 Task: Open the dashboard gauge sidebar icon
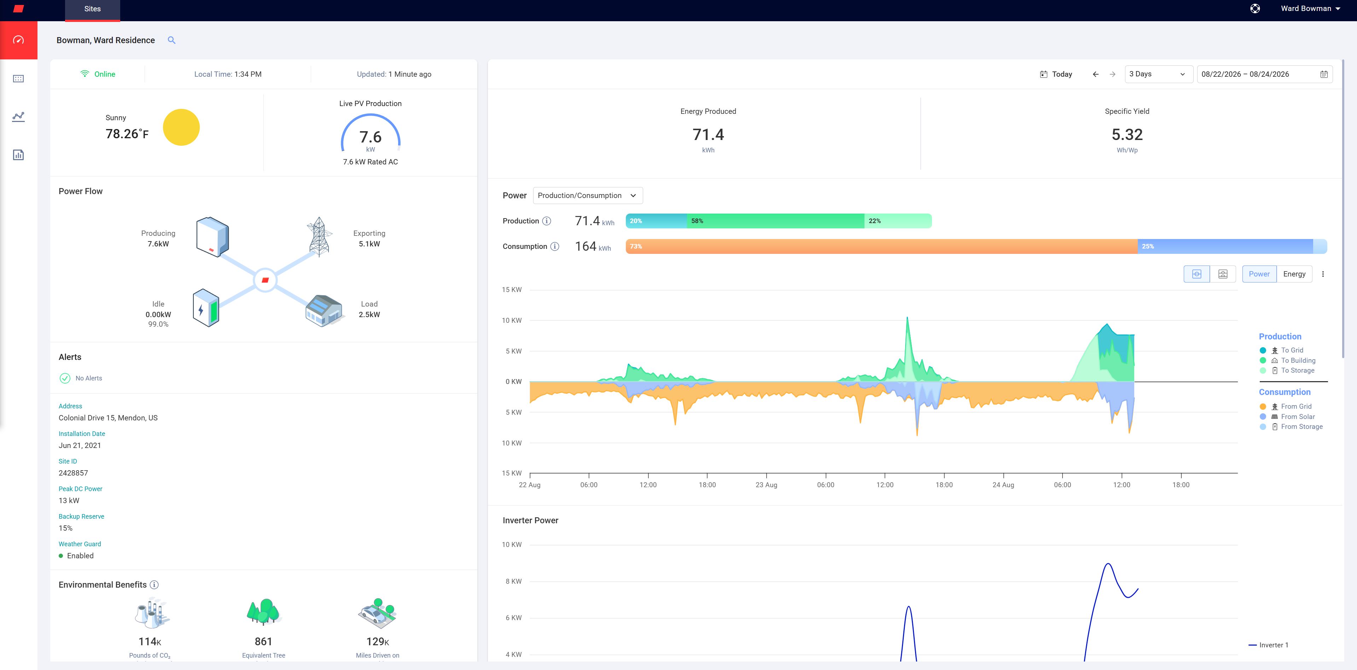point(18,40)
